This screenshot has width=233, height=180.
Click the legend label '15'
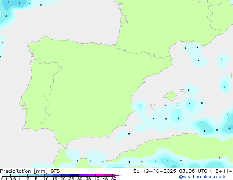click(54, 179)
